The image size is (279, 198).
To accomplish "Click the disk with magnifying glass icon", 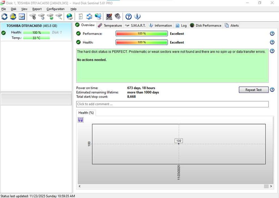I will 59,16.
